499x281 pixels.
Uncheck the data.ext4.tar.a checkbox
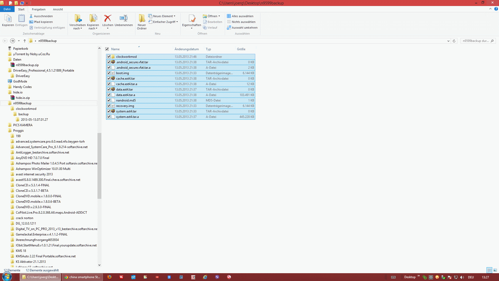(x=109, y=95)
